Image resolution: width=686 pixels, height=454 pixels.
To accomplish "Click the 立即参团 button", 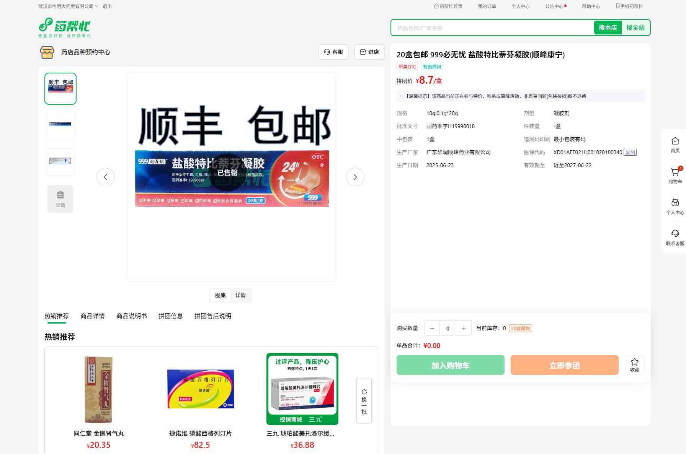I will [564, 365].
